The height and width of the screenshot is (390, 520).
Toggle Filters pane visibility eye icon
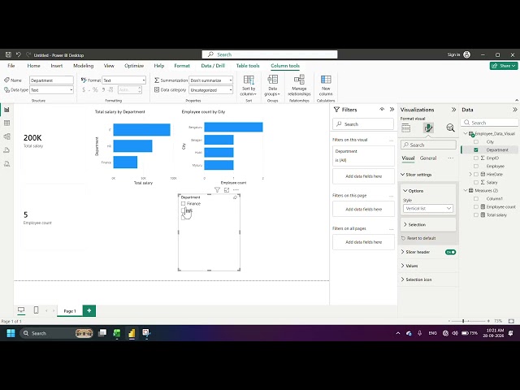click(382, 109)
